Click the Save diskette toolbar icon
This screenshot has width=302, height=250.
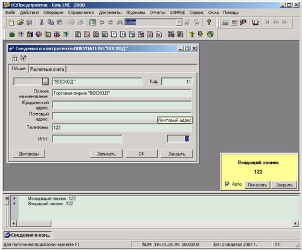tap(29, 22)
